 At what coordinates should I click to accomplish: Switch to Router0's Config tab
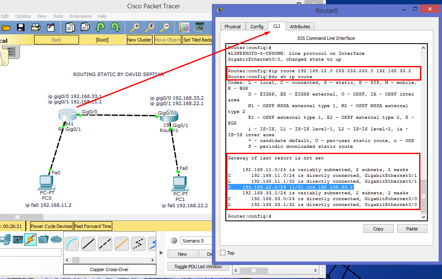click(257, 26)
